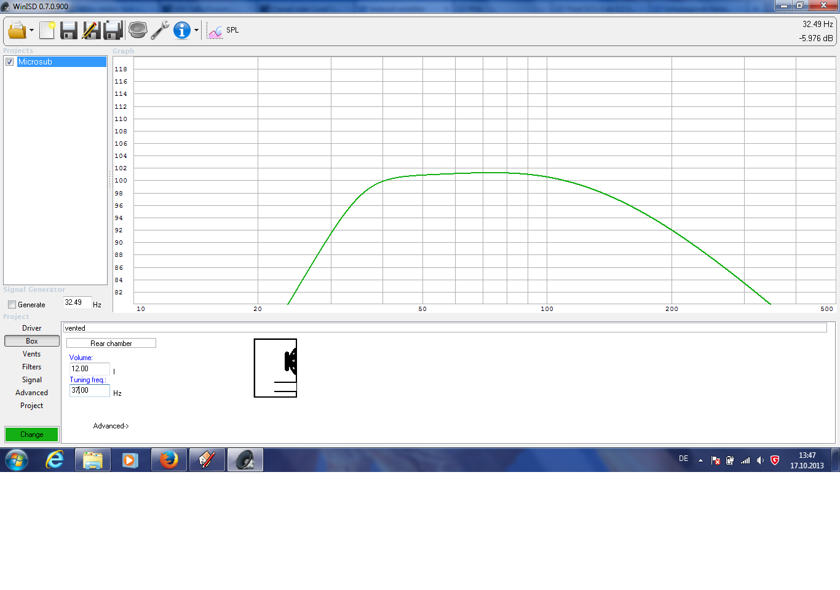Click the graph chart icon in the toolbar
The image size is (840, 590).
click(x=215, y=31)
